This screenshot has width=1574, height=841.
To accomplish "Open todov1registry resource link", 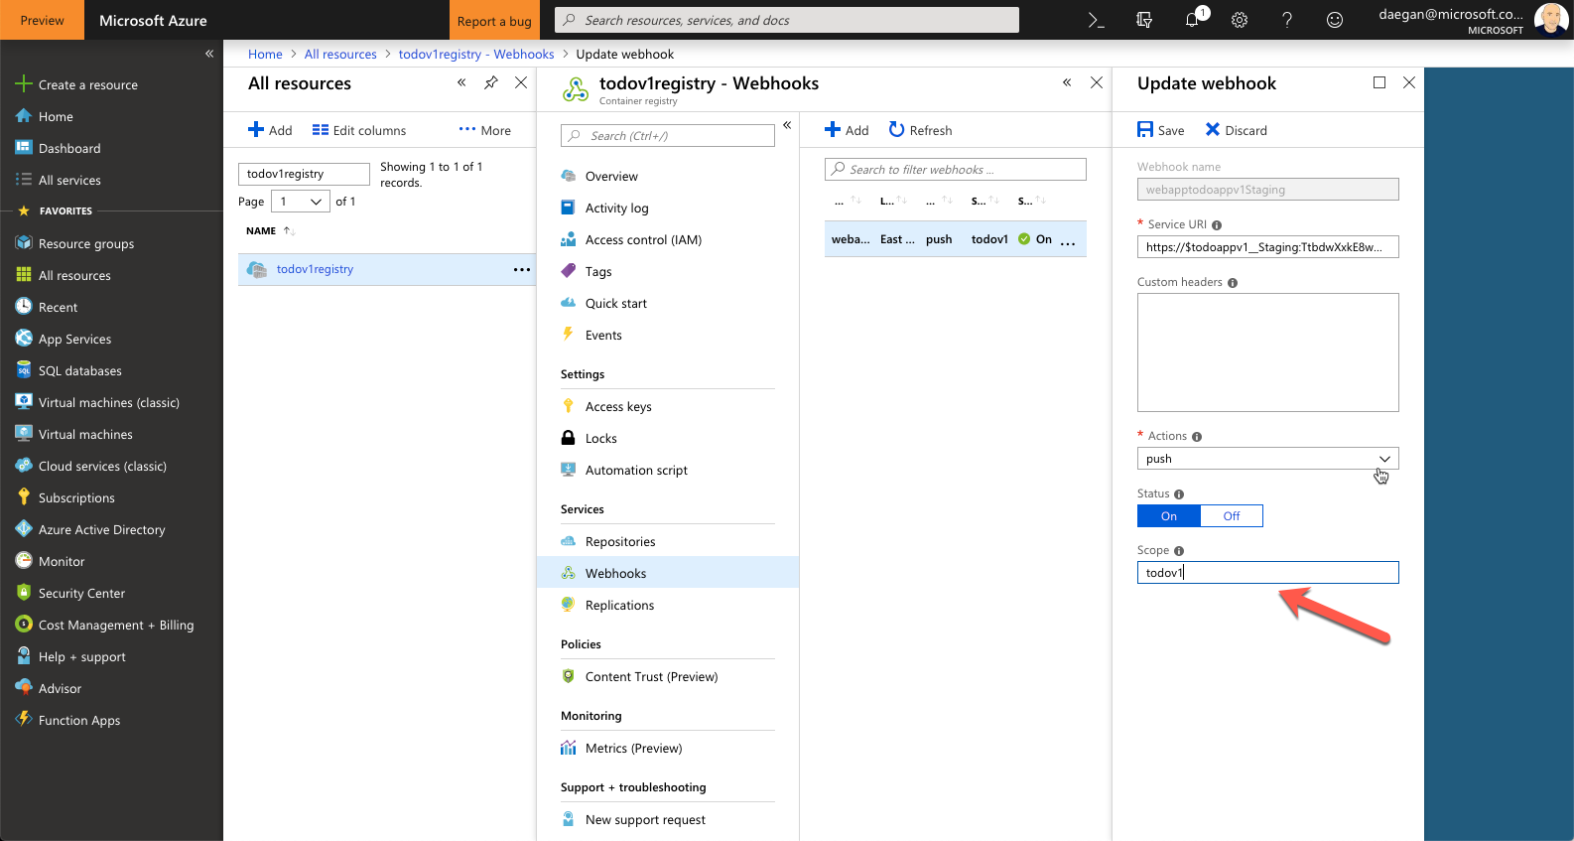I will pyautogui.click(x=315, y=270).
